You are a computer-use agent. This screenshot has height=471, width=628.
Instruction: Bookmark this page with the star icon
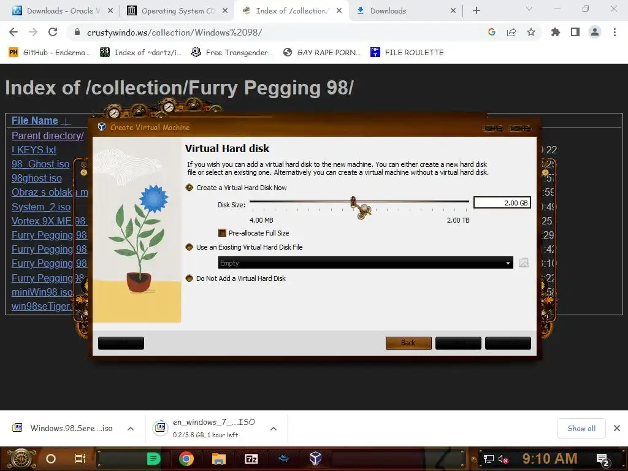(x=531, y=32)
